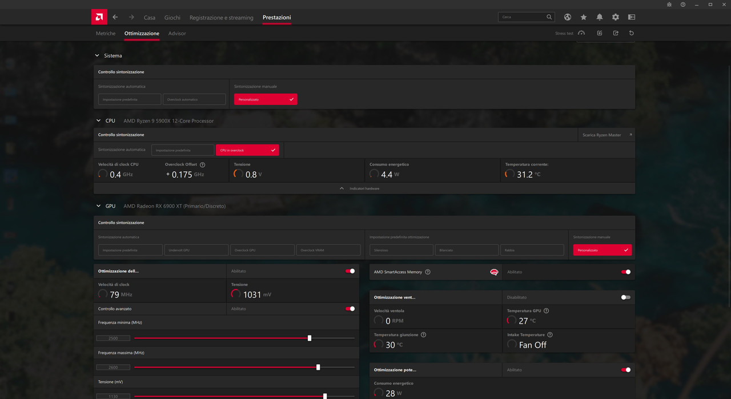Screen dimensions: 731x399
Task: Click Frequenza massima 2600 value box
Action: point(113,367)
